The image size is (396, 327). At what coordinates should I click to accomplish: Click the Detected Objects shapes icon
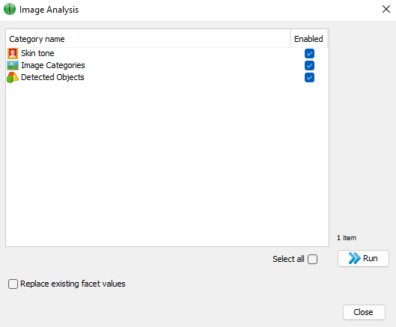pos(13,77)
